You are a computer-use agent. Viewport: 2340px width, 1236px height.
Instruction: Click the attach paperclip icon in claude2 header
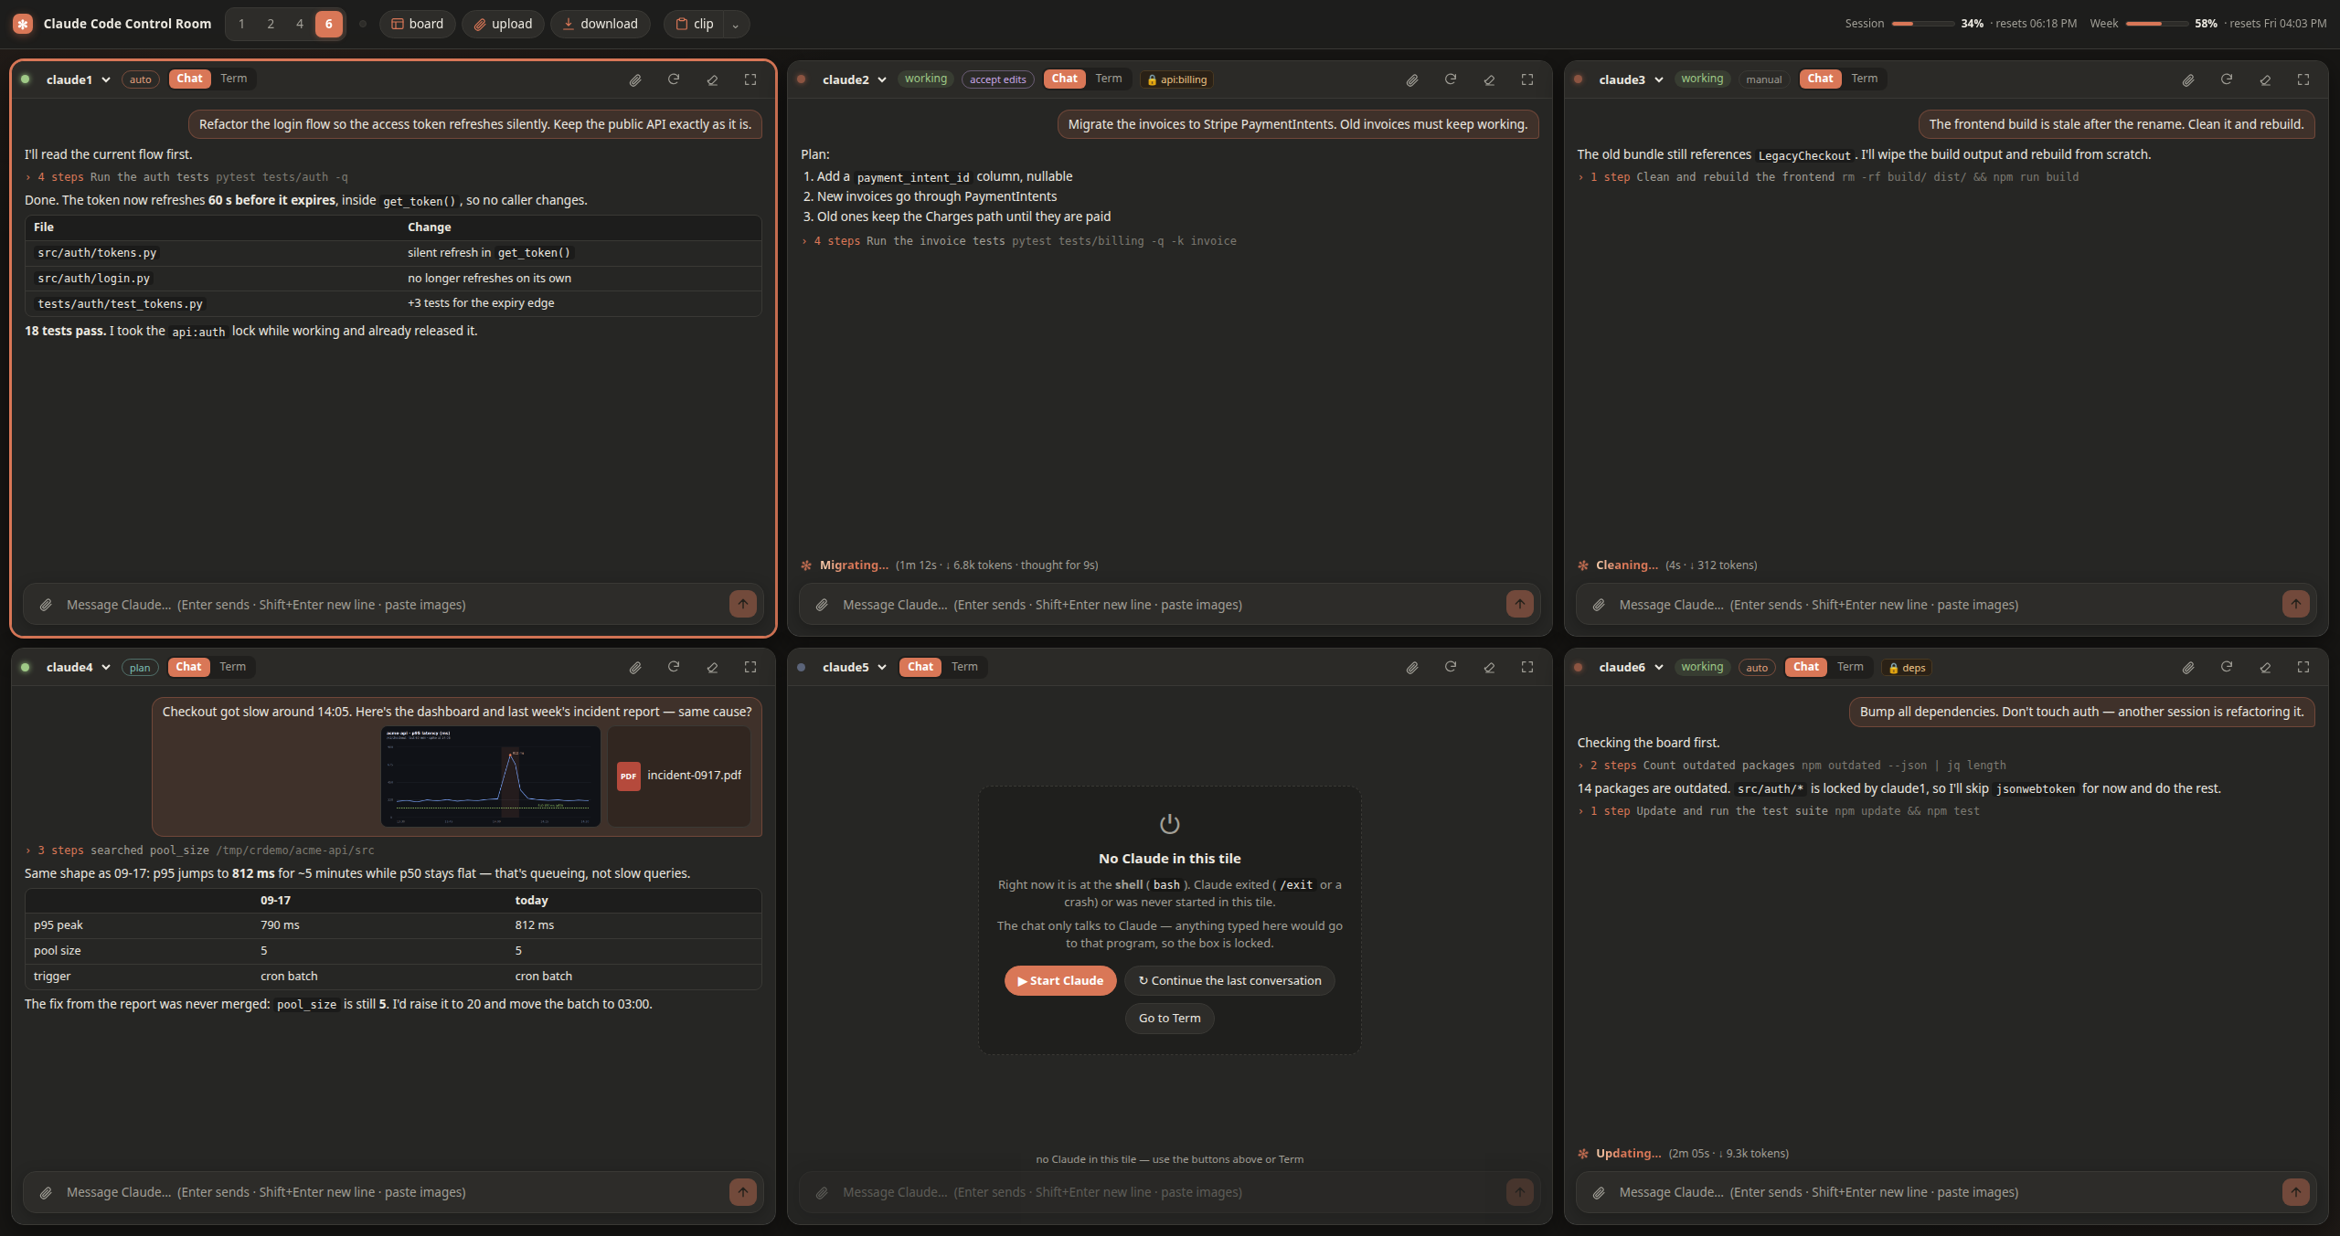click(1412, 79)
